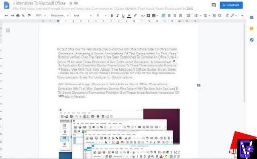This screenshot has height=159, width=257.
Task: Open the zoom 100% dropdown
Action: 41,16
